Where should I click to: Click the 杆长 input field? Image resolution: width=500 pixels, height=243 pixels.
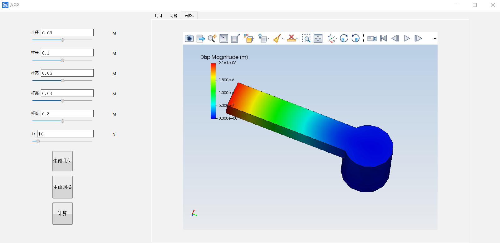67,113
